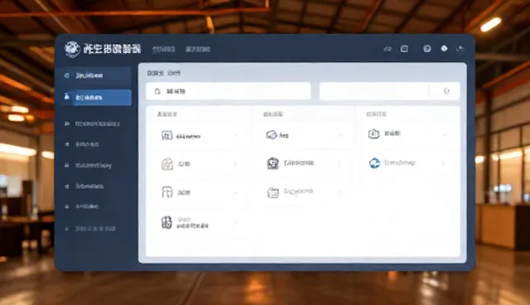Open the second header tab beside the app title
The image size is (530, 305).
198,50
